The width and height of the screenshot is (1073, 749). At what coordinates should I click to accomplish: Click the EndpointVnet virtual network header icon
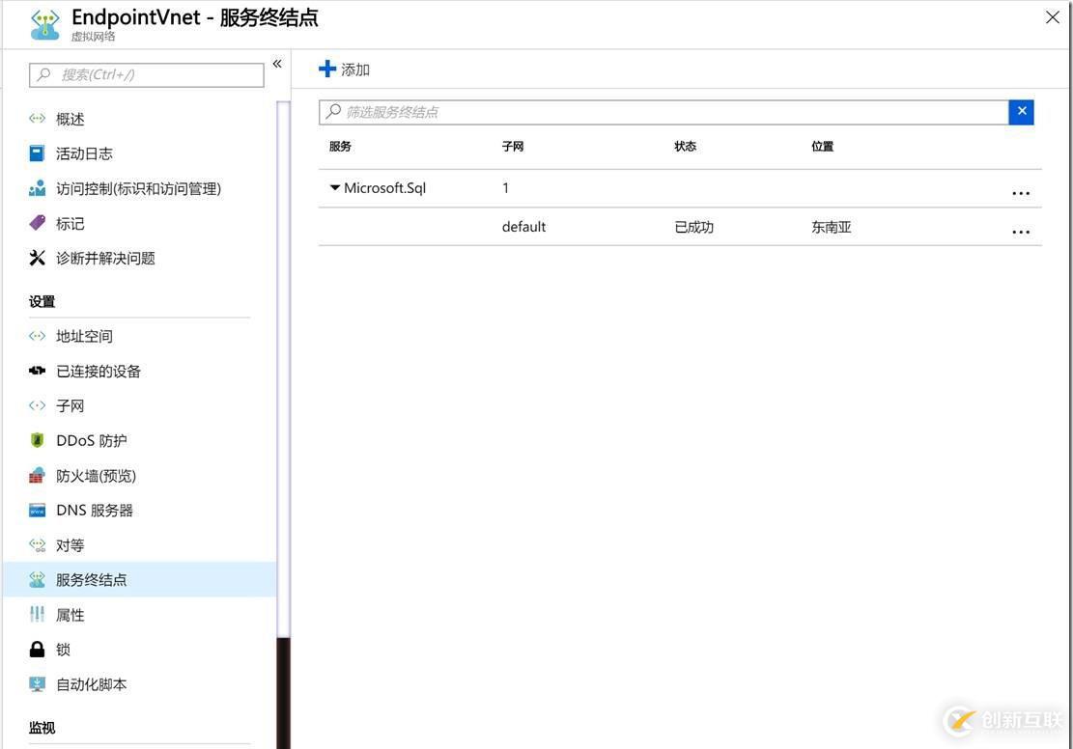(x=45, y=25)
